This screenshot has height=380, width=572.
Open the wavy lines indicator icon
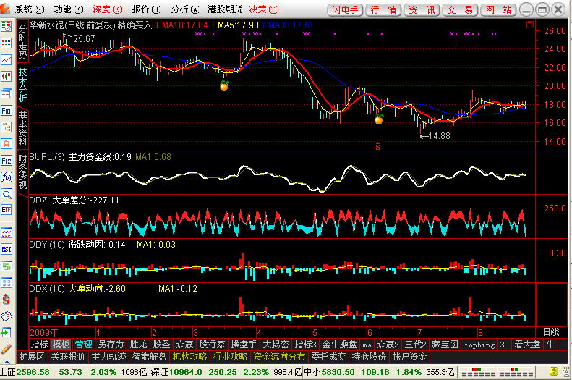pyautogui.click(x=7, y=233)
